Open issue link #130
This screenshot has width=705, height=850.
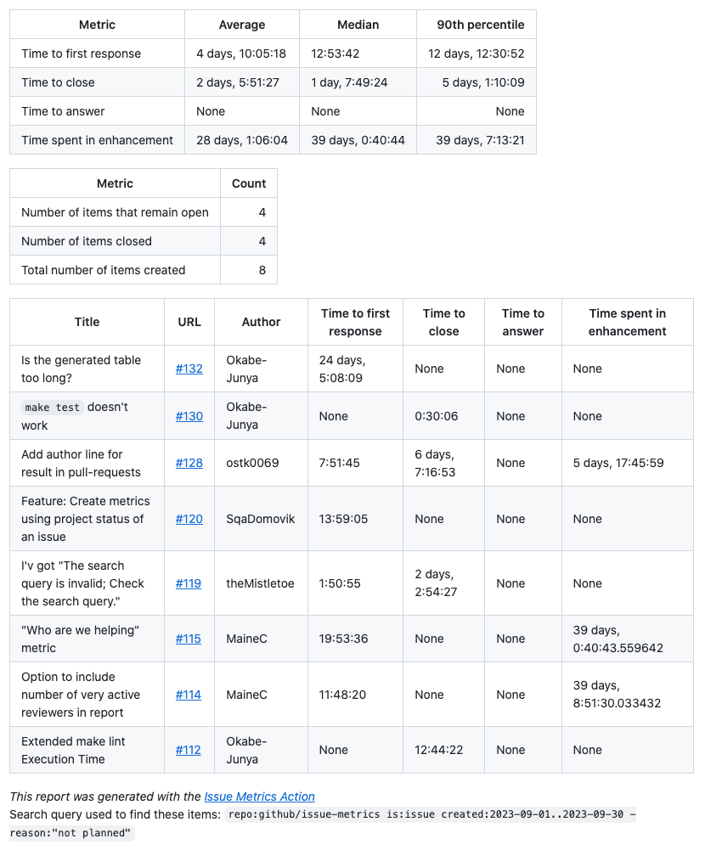[189, 415]
